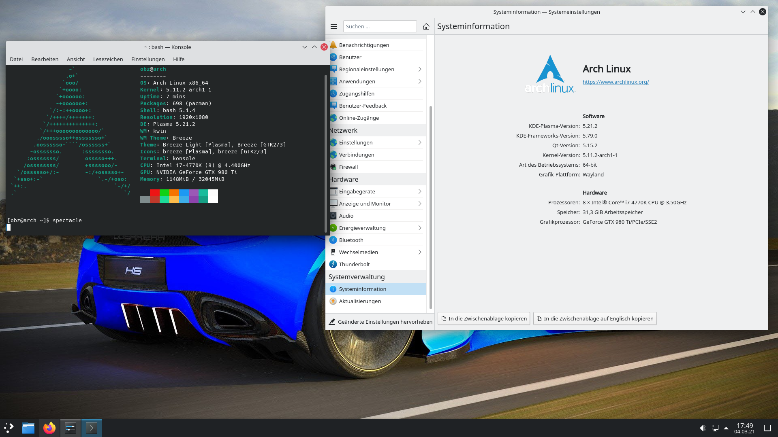The width and height of the screenshot is (778, 437).
Task: Open Audio settings
Action: (x=346, y=216)
